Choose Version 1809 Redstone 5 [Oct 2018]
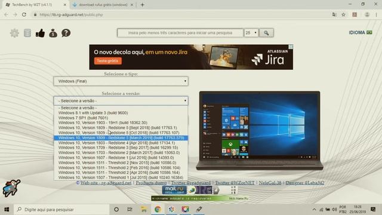The height and width of the screenshot is (215, 382). tap(121, 133)
